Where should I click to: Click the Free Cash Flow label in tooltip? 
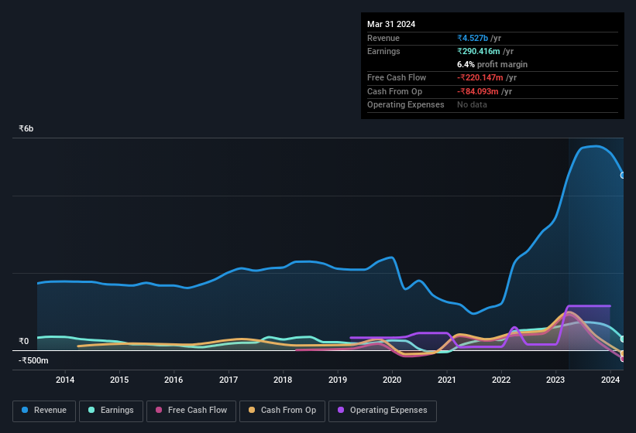[x=397, y=77]
